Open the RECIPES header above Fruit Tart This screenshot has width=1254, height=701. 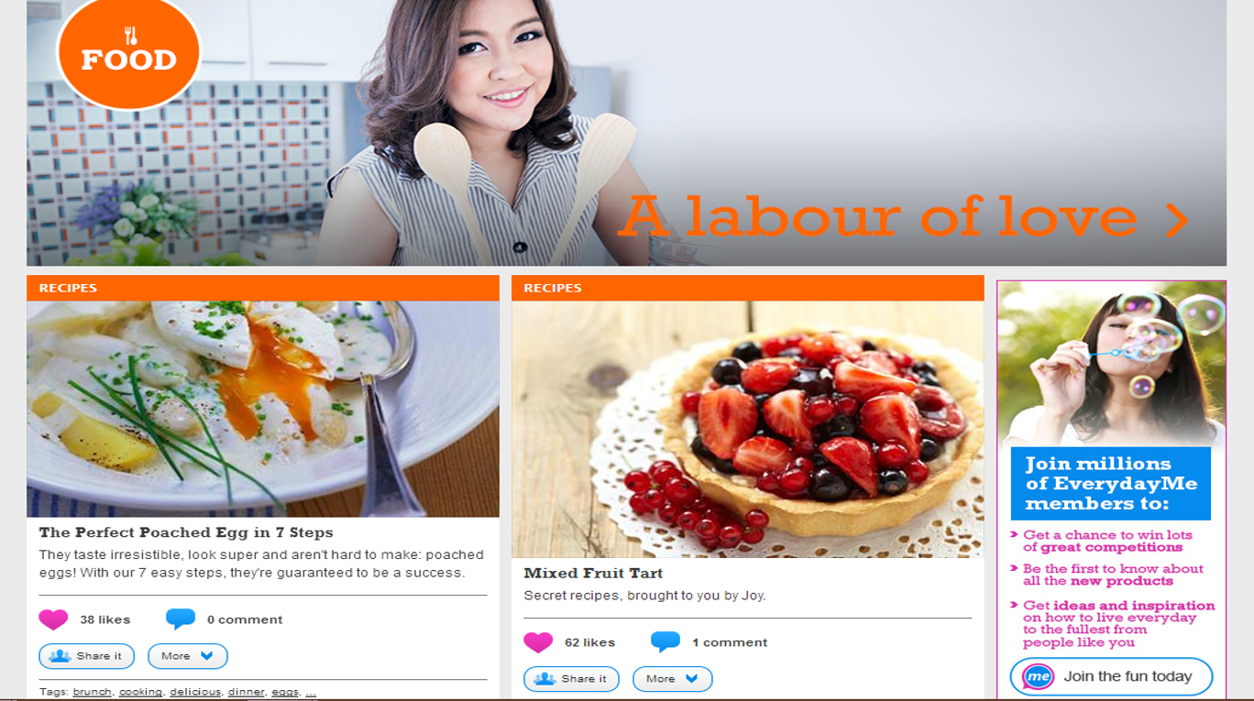[x=748, y=288]
